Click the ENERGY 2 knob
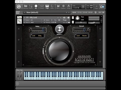 (x=59, y=29)
